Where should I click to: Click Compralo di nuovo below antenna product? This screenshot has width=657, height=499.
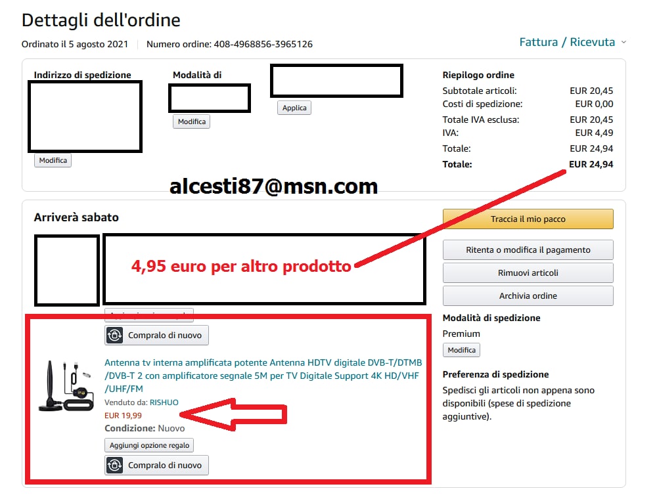click(156, 465)
